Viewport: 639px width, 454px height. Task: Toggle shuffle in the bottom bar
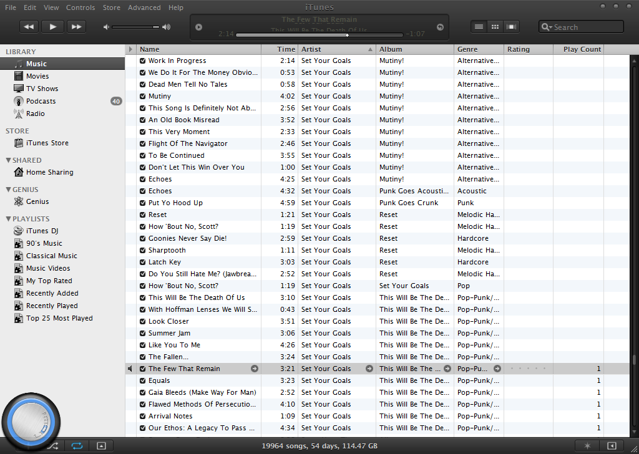pos(52,446)
